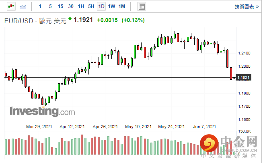Viewport: 263px width, 163px height.
Task: Select the 1 minute timeframe
Action: coord(40,6)
